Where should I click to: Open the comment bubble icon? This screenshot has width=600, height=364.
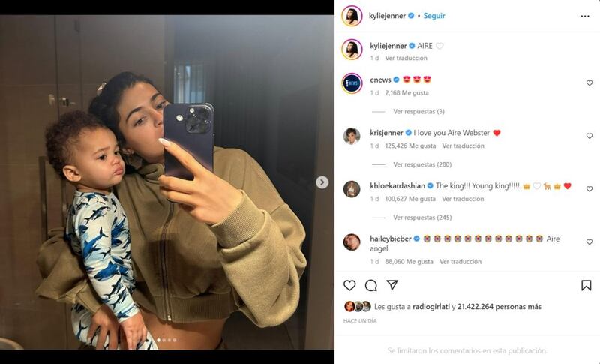(370, 285)
